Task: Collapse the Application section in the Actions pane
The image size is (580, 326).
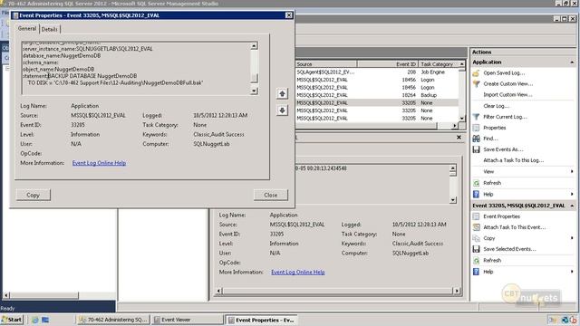Action: pos(572,62)
